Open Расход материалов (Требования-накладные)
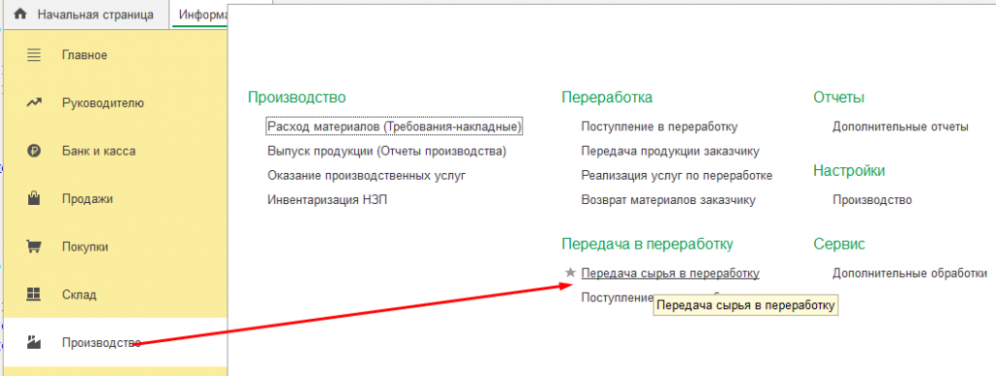Screen dimensions: 996x376 pyautogui.click(x=395, y=127)
